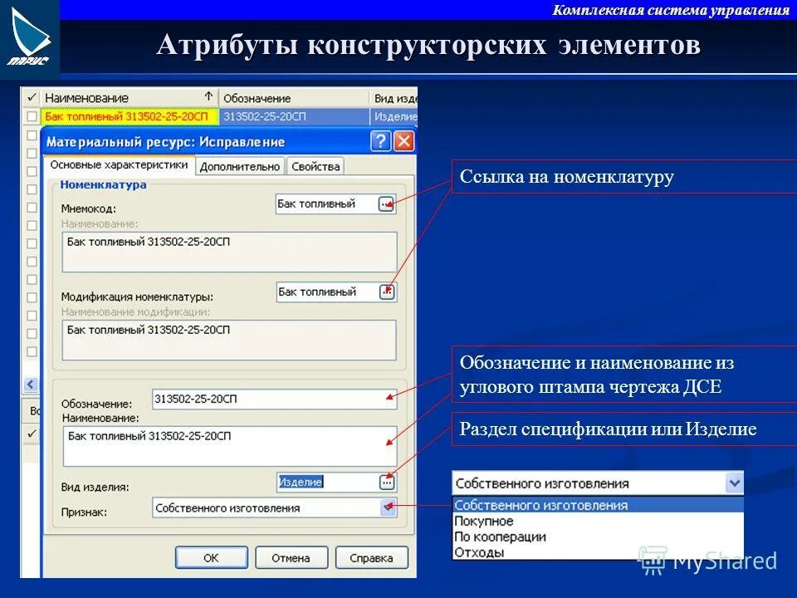
Task: Open help with Справка button
Action: tap(372, 558)
